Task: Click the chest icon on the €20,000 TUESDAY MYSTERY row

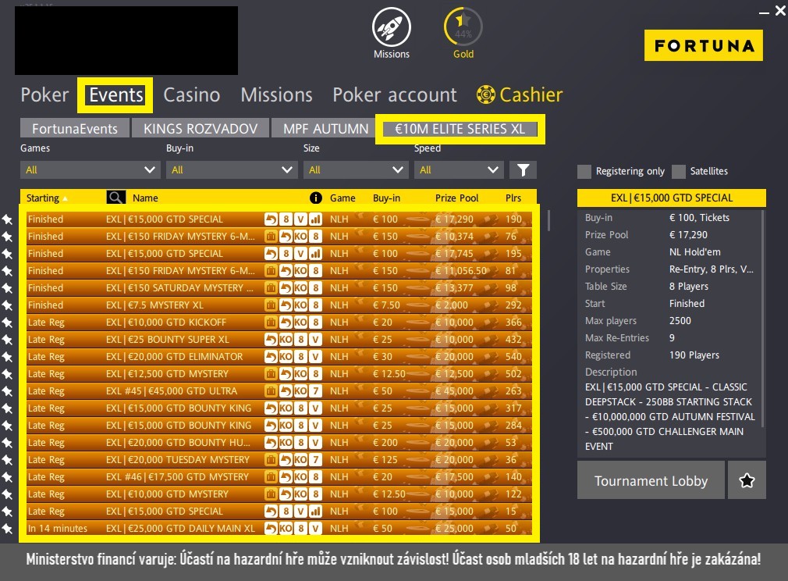Action: coord(271,459)
